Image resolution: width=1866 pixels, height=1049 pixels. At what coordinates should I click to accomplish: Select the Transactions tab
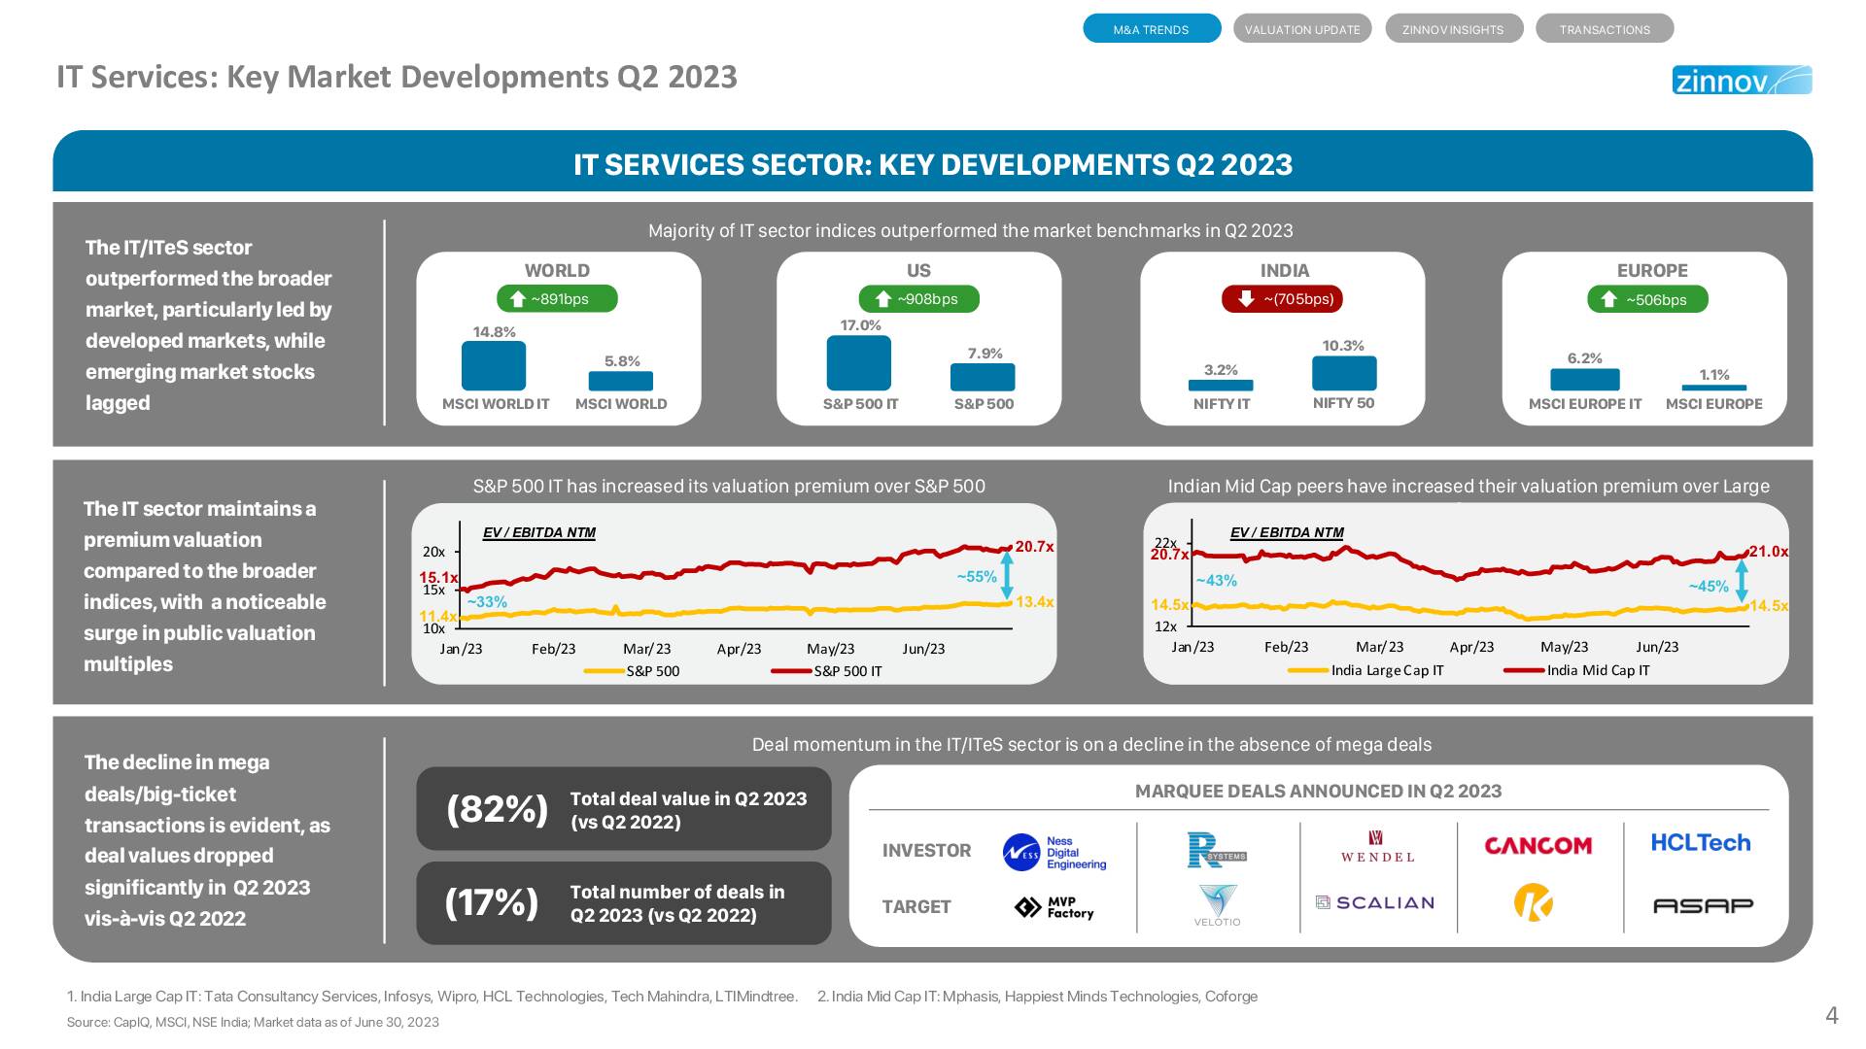[1605, 29]
